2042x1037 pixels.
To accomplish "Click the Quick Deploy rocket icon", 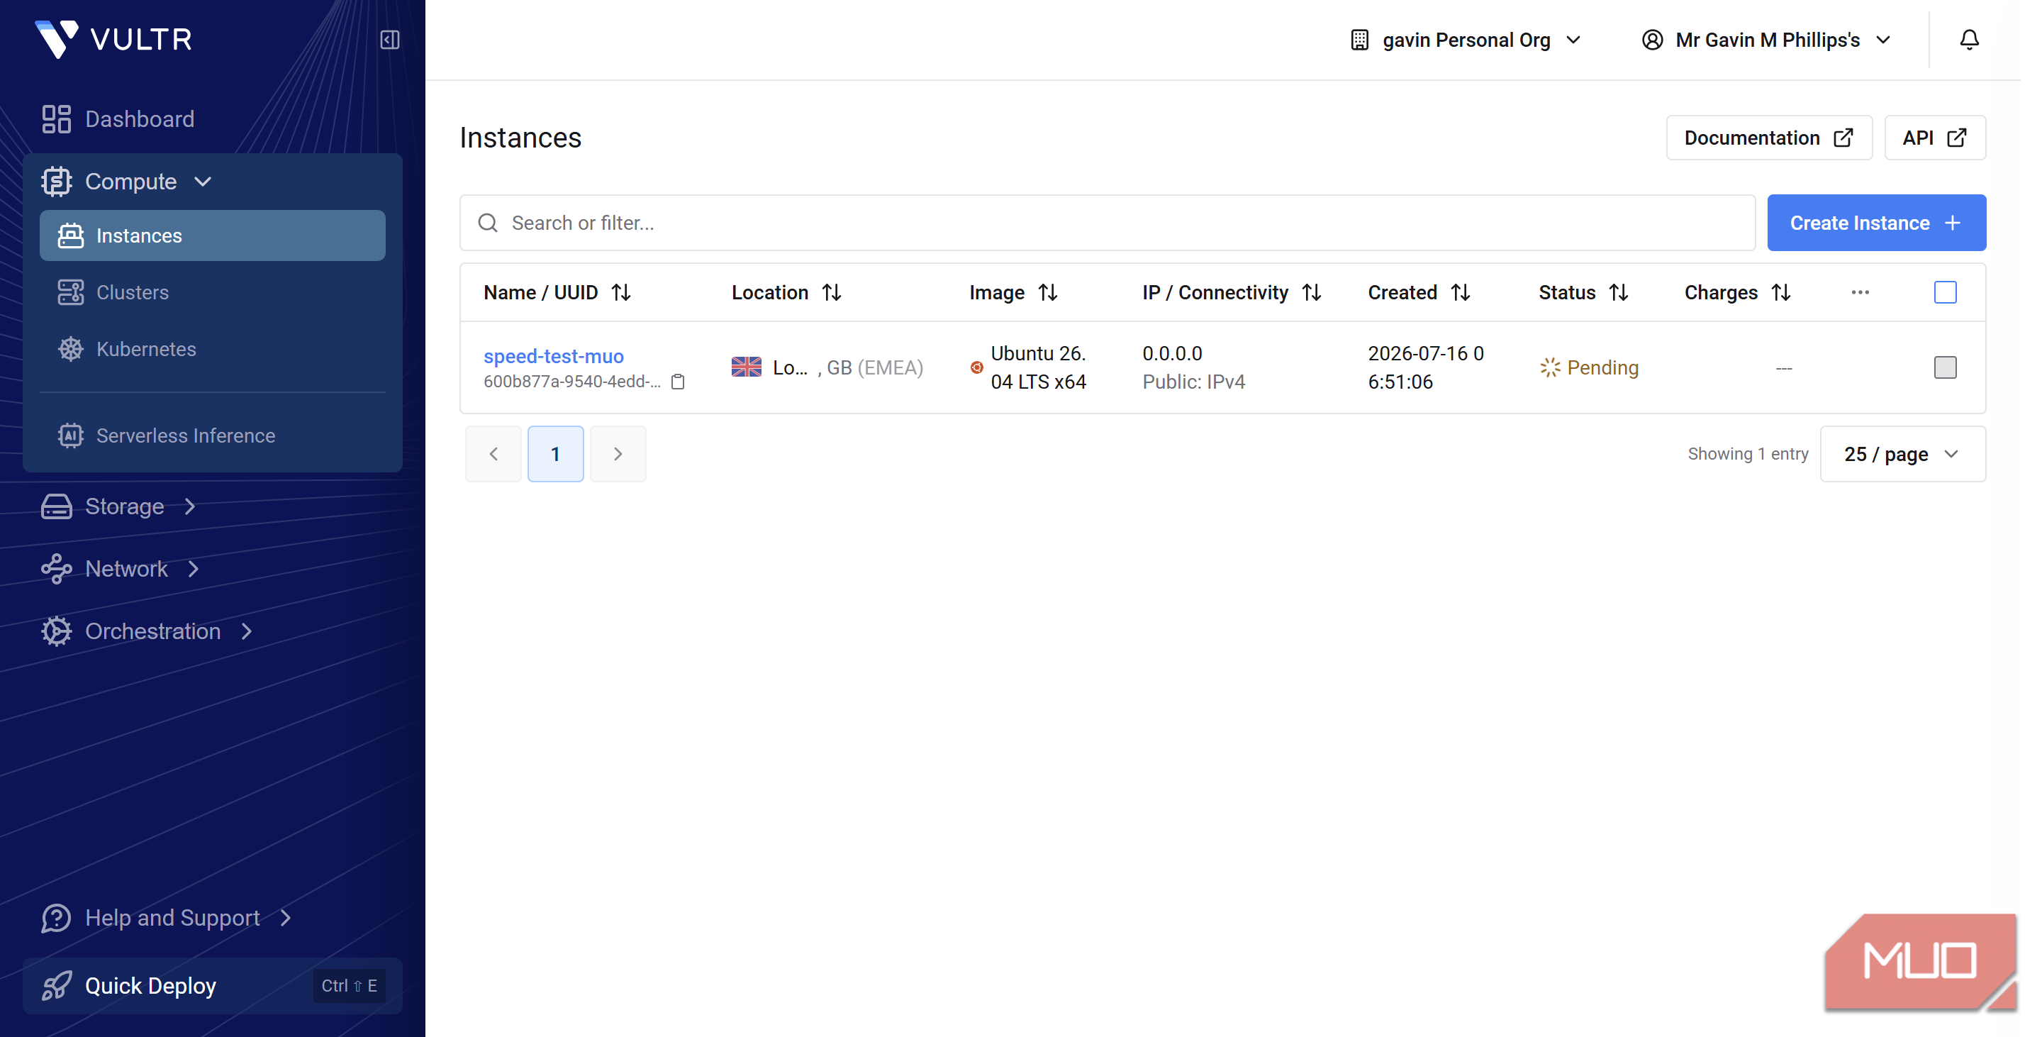I will click(56, 985).
